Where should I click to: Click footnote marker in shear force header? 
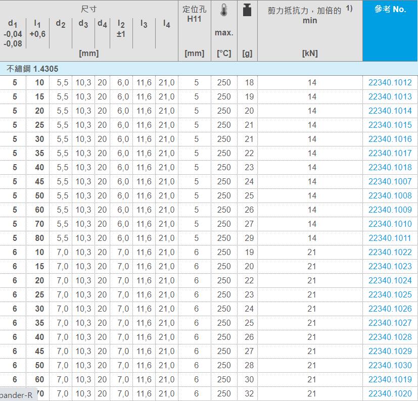point(349,9)
